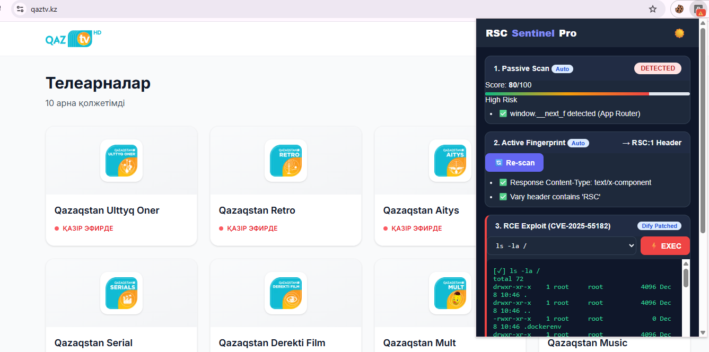The image size is (709, 352).
Task: Click live status under Qazaqstan Retro
Action: [248, 228]
